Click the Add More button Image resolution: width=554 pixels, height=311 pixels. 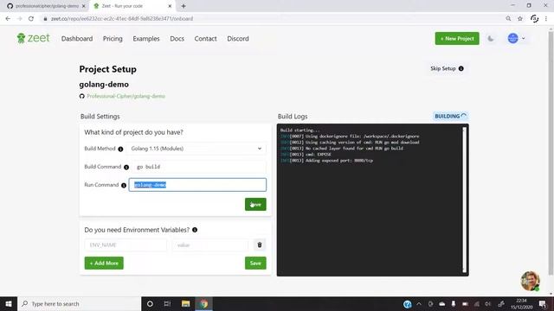point(104,263)
